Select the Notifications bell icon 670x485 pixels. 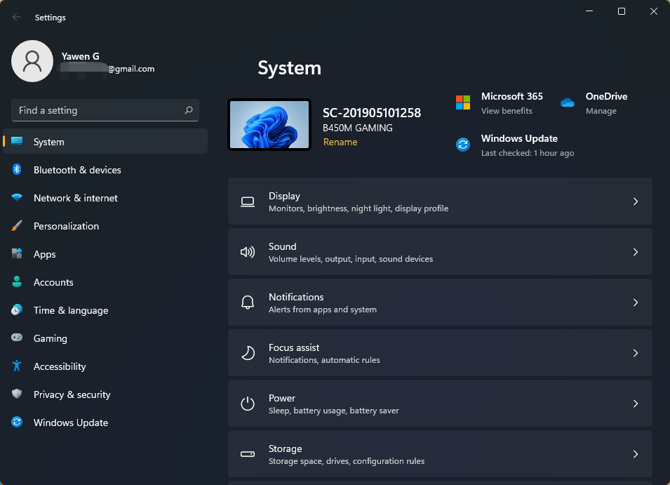pyautogui.click(x=248, y=302)
